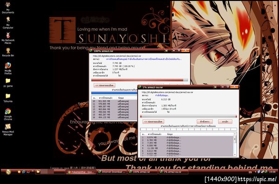Launch Nexus Mod Manager desktop icon
Screen dimensions: 279x184
coord(8,129)
